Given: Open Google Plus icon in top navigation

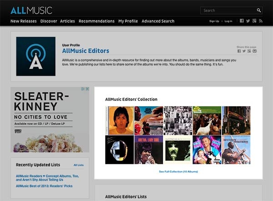Looking at the screenshot, I should coord(254,21).
